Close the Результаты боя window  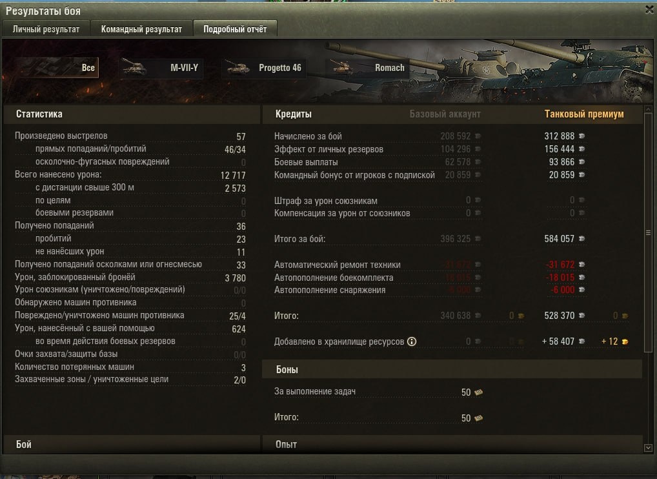point(649,10)
